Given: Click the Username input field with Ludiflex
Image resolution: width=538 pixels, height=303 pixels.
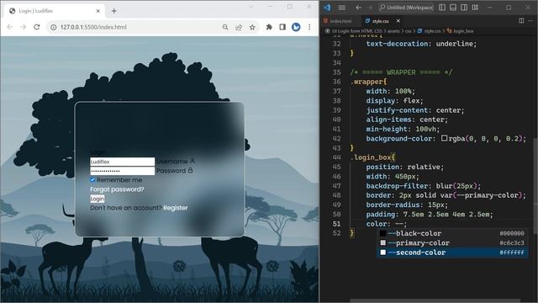Looking at the screenshot, I should click(123, 162).
